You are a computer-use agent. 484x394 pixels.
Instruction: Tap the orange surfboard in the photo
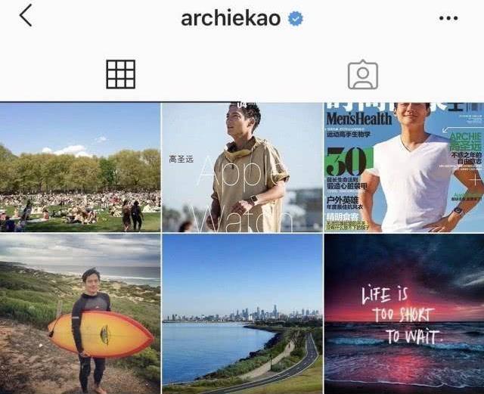pyautogui.click(x=101, y=334)
